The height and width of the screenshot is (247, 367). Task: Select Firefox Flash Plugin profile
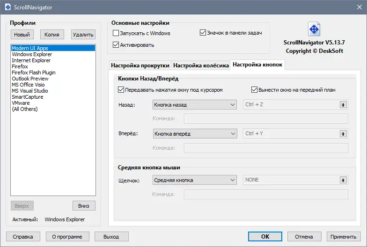53,73
